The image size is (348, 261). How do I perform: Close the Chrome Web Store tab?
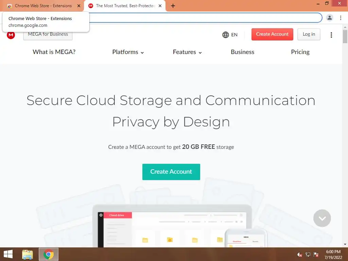tap(79, 6)
